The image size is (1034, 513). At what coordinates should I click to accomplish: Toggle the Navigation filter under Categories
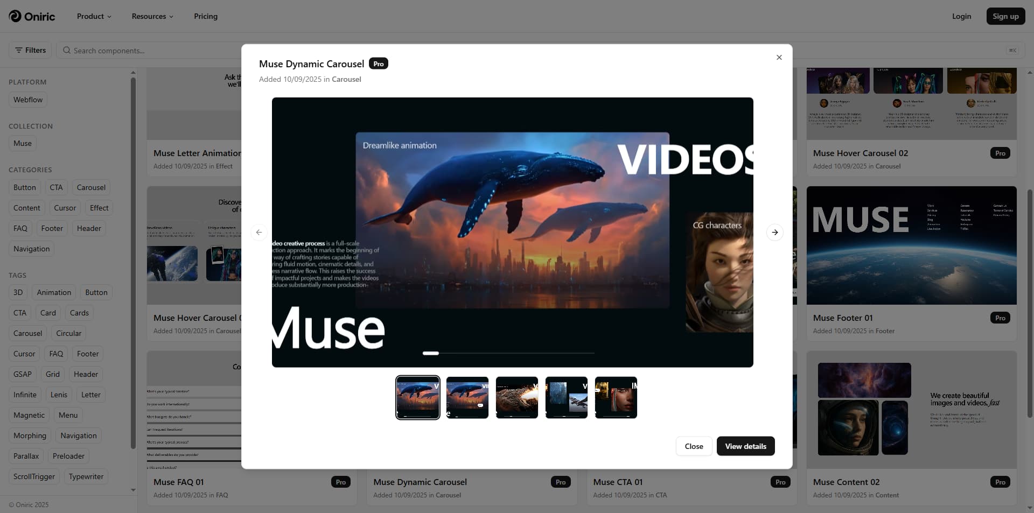pyautogui.click(x=31, y=249)
